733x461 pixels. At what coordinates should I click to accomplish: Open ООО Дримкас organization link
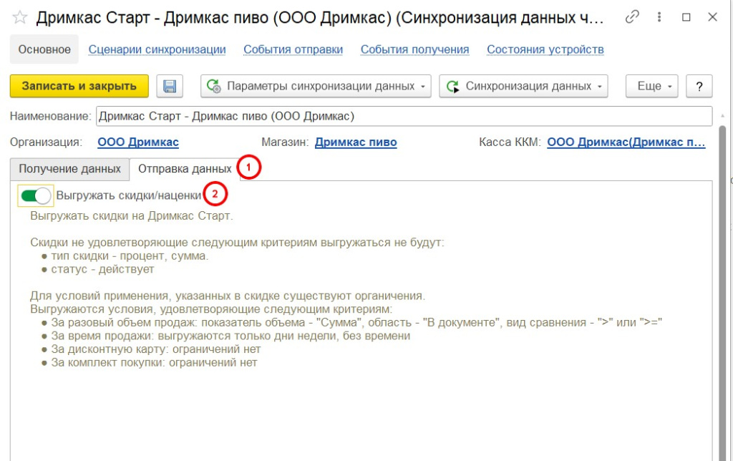click(138, 142)
